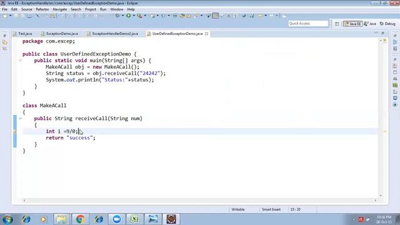
Task: Click the green Run button in toolbar
Action: pyautogui.click(x=128, y=16)
